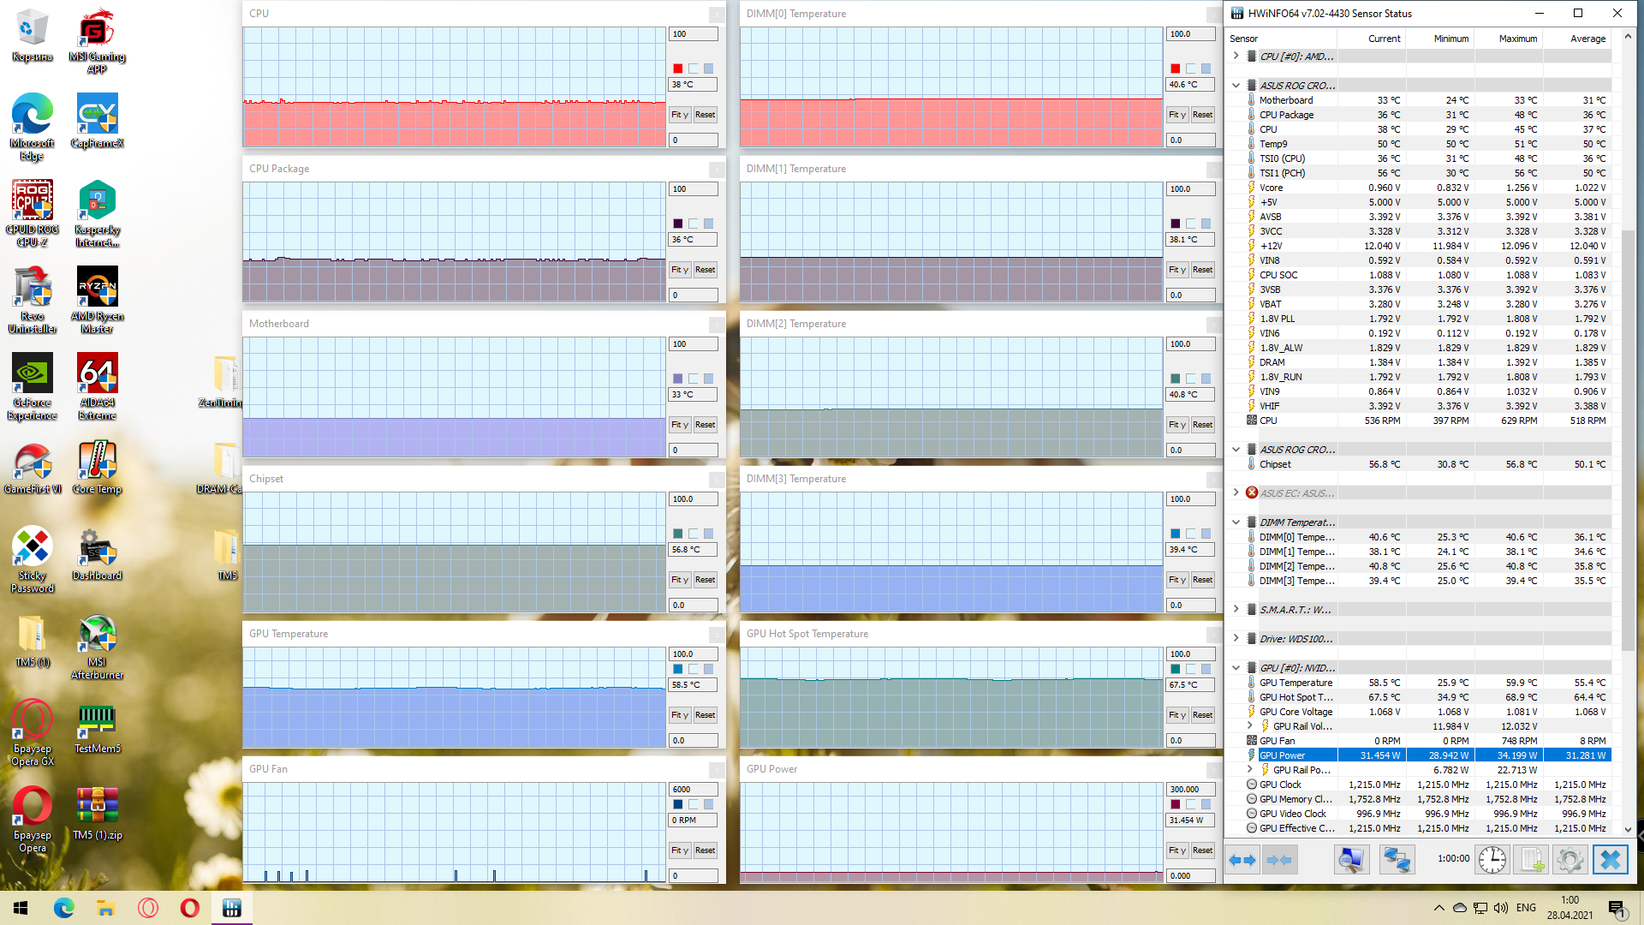Open the sensor summary magnifier monitor icon
The height and width of the screenshot is (925, 1644).
coord(1351,859)
